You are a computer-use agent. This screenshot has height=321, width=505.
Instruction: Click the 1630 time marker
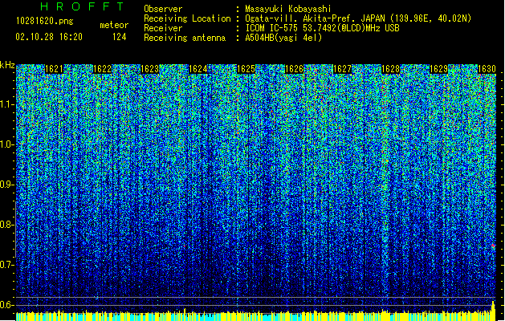click(x=487, y=69)
